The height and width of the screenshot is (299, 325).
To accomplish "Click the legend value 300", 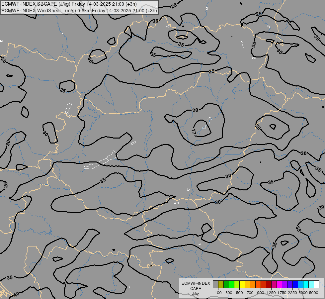I will point(229,293).
